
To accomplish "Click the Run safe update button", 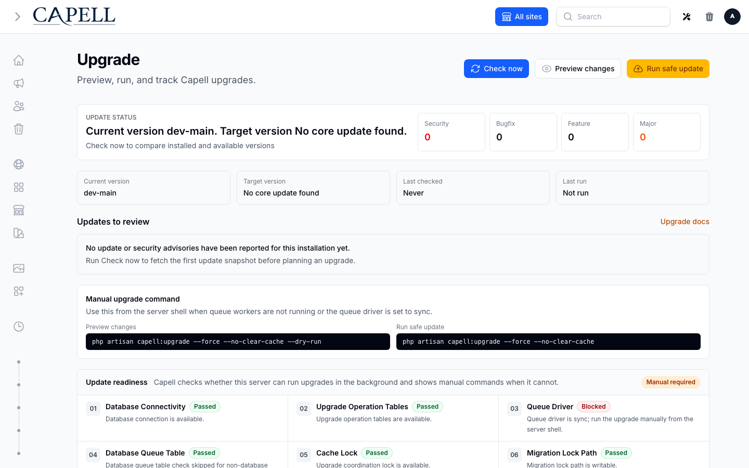I will (668, 69).
